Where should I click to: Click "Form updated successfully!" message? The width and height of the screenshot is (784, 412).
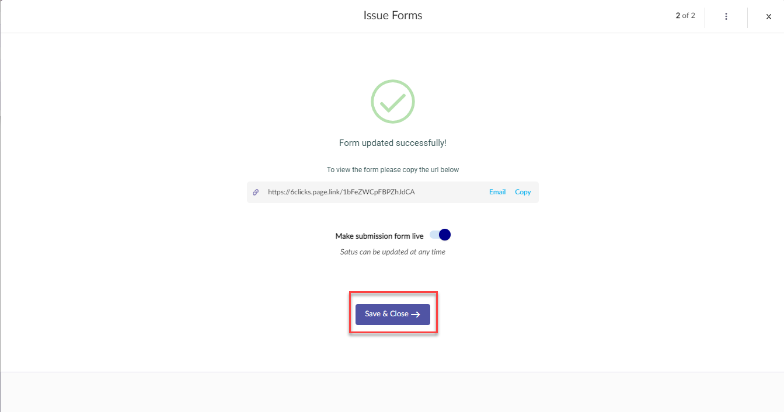(393, 143)
